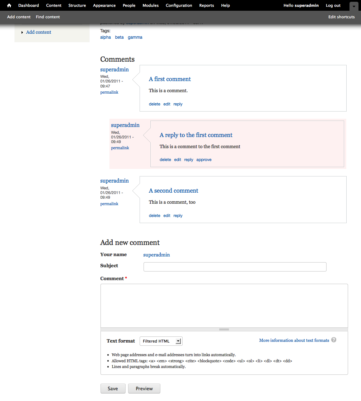Click More information about text formats
The image size is (361, 401).
tap(294, 340)
